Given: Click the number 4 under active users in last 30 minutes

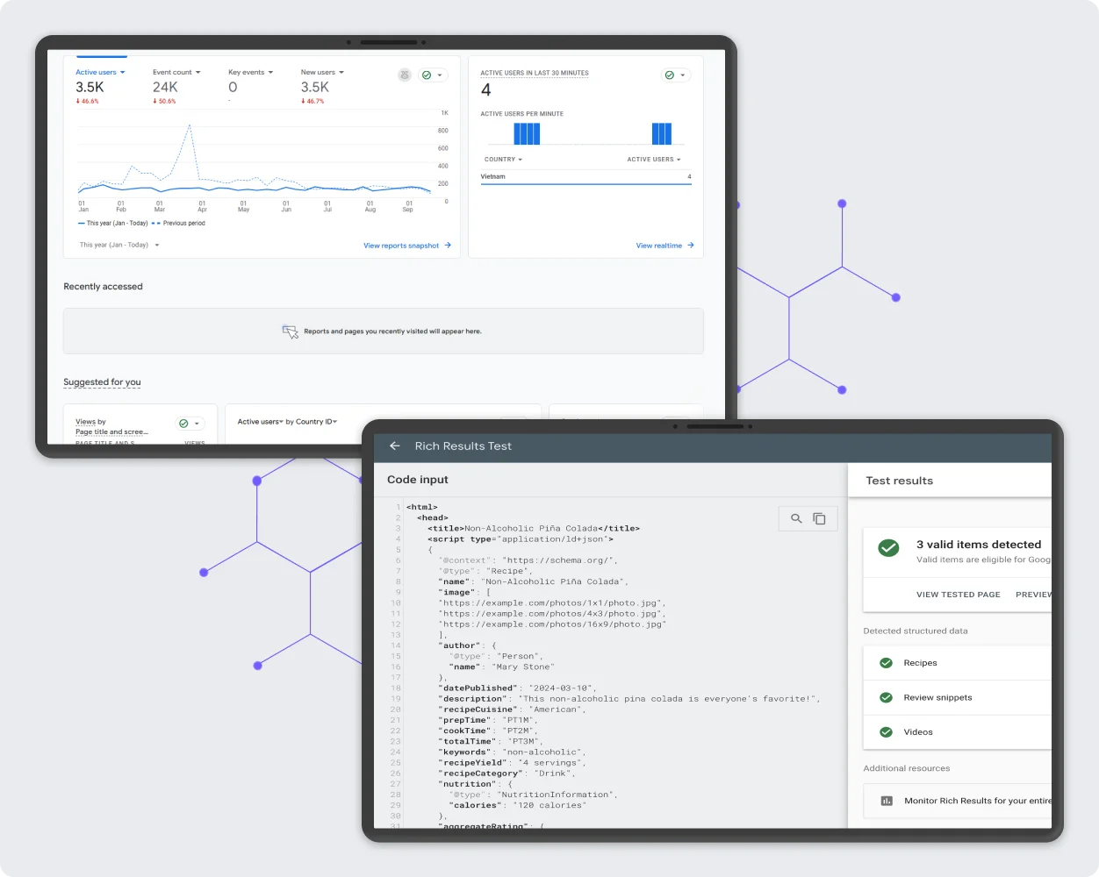Looking at the screenshot, I should [x=486, y=90].
